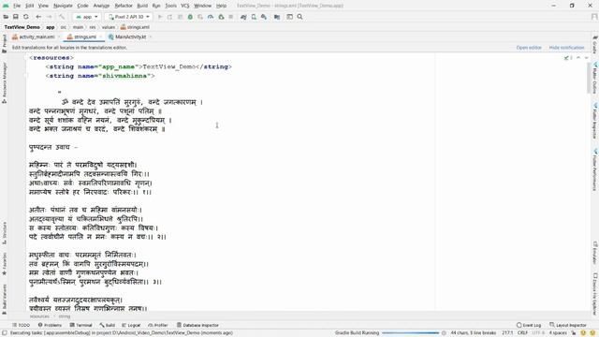
Task: Open the Logcat tool window
Action: [131, 325]
